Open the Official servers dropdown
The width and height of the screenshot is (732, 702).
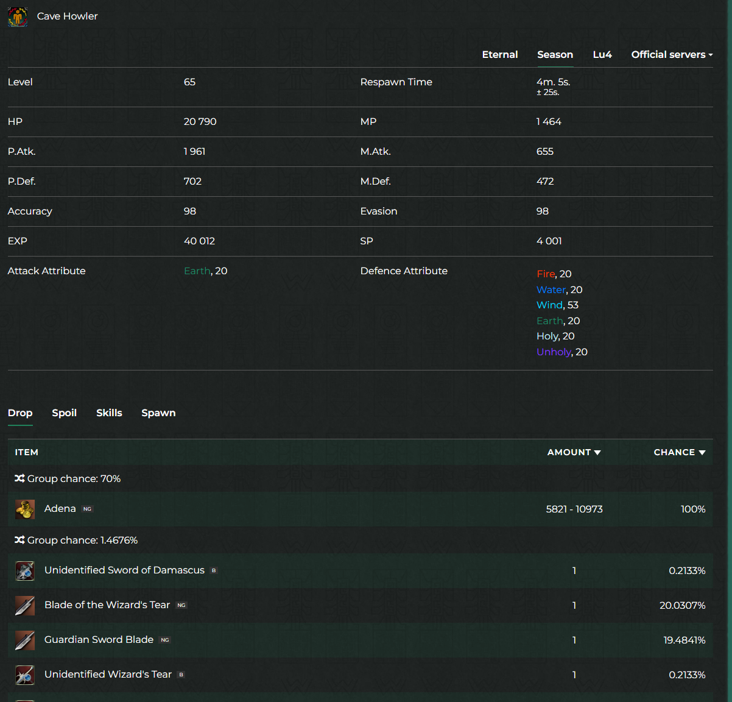pyautogui.click(x=671, y=55)
